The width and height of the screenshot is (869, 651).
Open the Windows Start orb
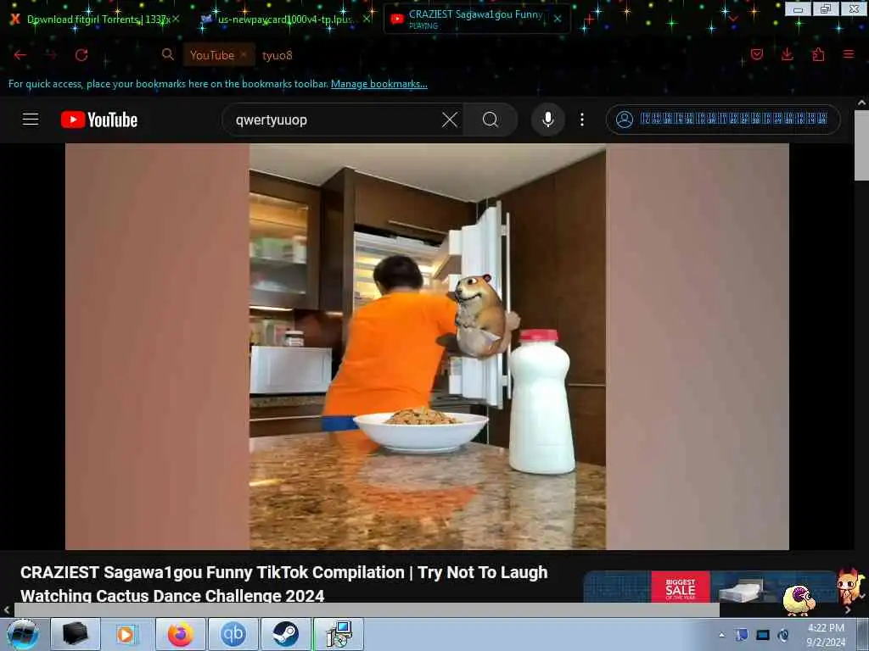click(x=22, y=634)
